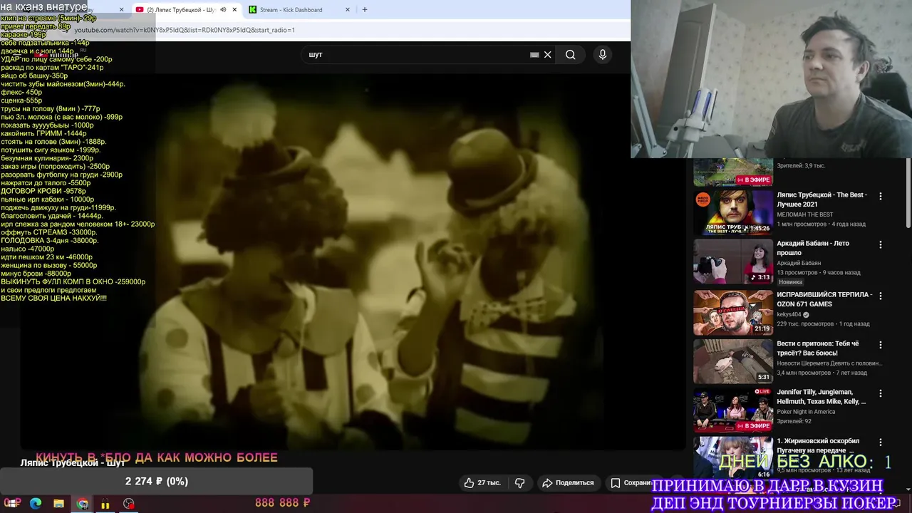Open options for Ляпис Трубецкой The Best video
This screenshot has height=513, width=912.
[x=881, y=196]
